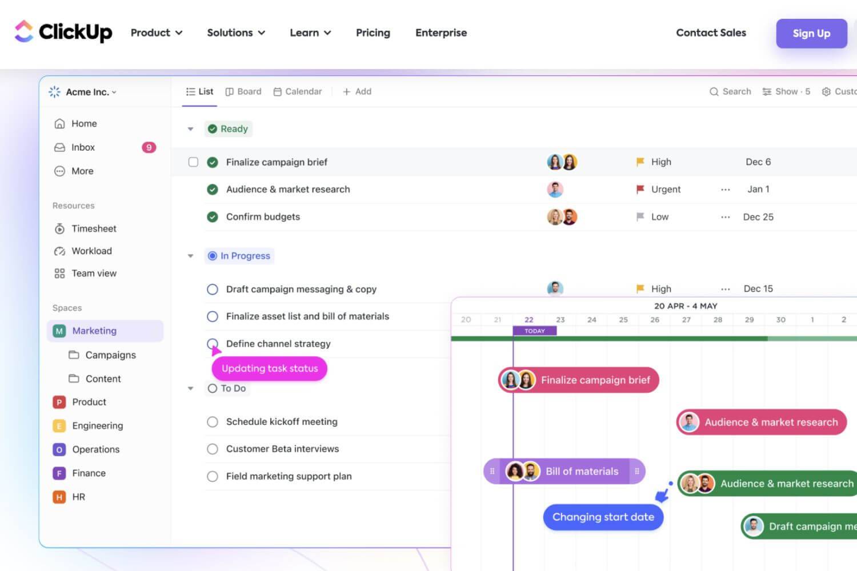
Task: Click the More ellipsis sidebar icon
Action: tap(59, 171)
